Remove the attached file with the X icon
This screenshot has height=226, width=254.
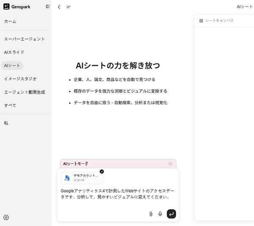(x=102, y=171)
